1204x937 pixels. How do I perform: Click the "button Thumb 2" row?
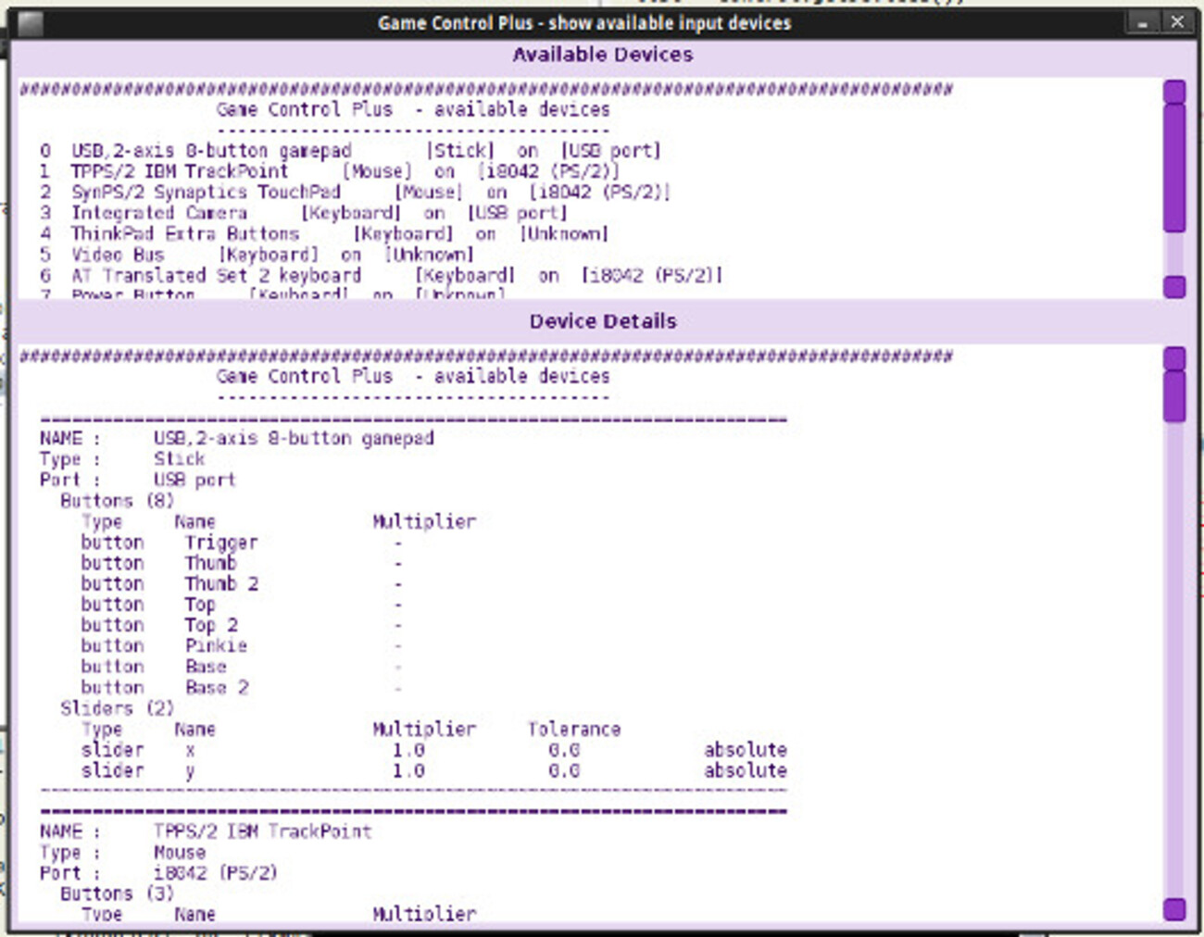[242, 584]
